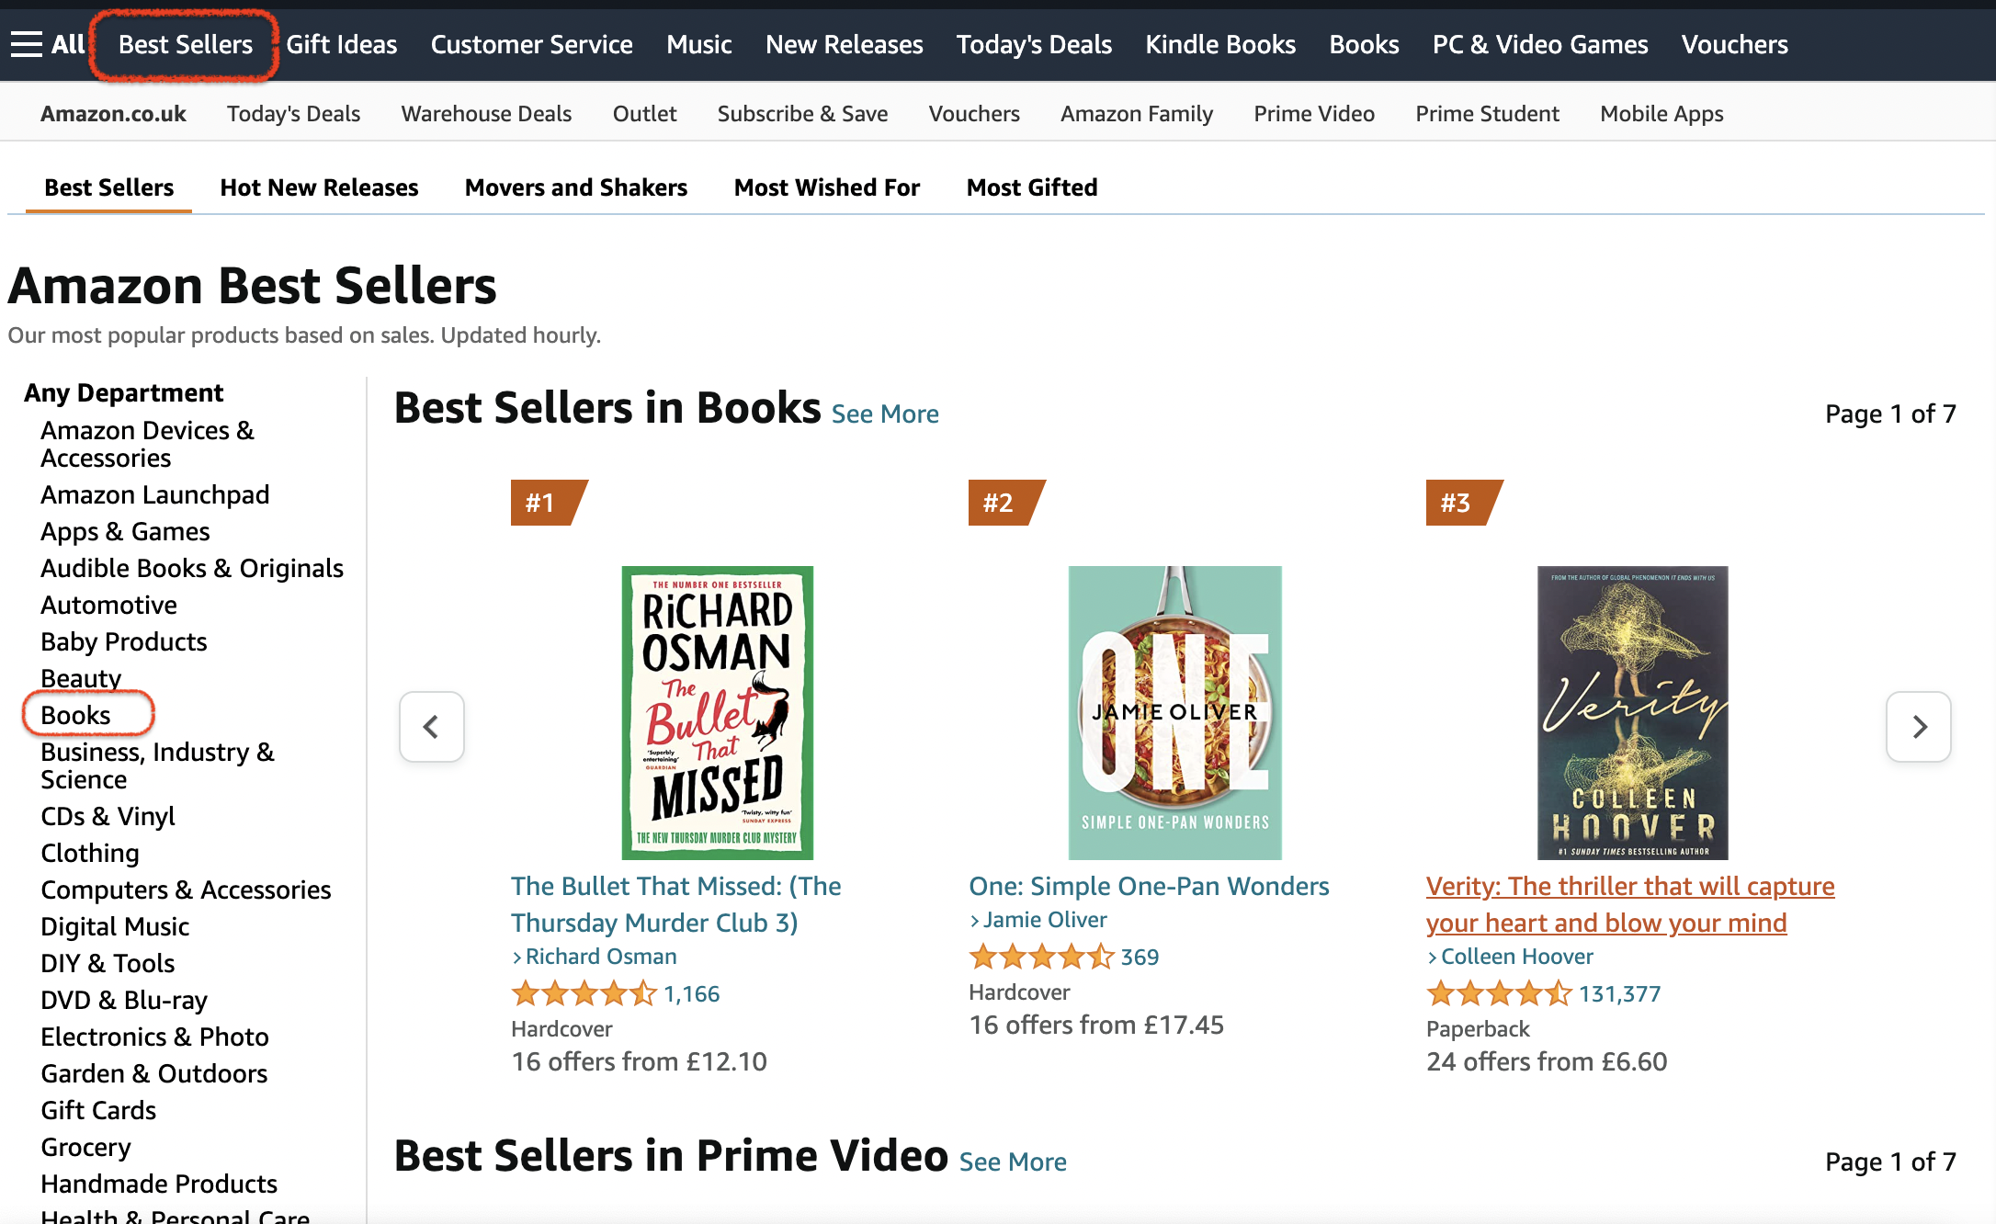Select Books in department list
The image size is (1996, 1224).
pos(75,715)
